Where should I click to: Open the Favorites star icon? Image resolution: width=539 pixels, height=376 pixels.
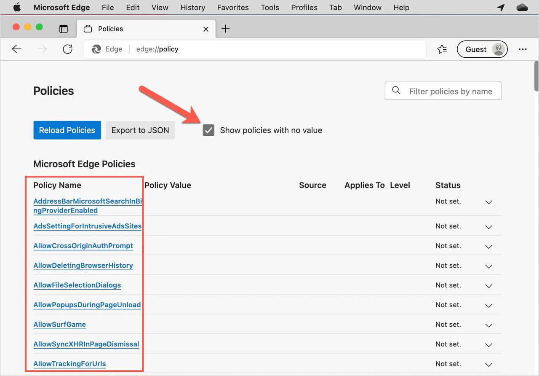[x=442, y=49]
